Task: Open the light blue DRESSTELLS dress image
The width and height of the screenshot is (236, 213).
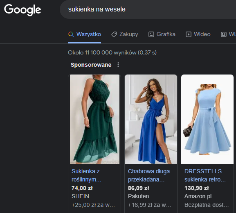Action: coord(207,119)
